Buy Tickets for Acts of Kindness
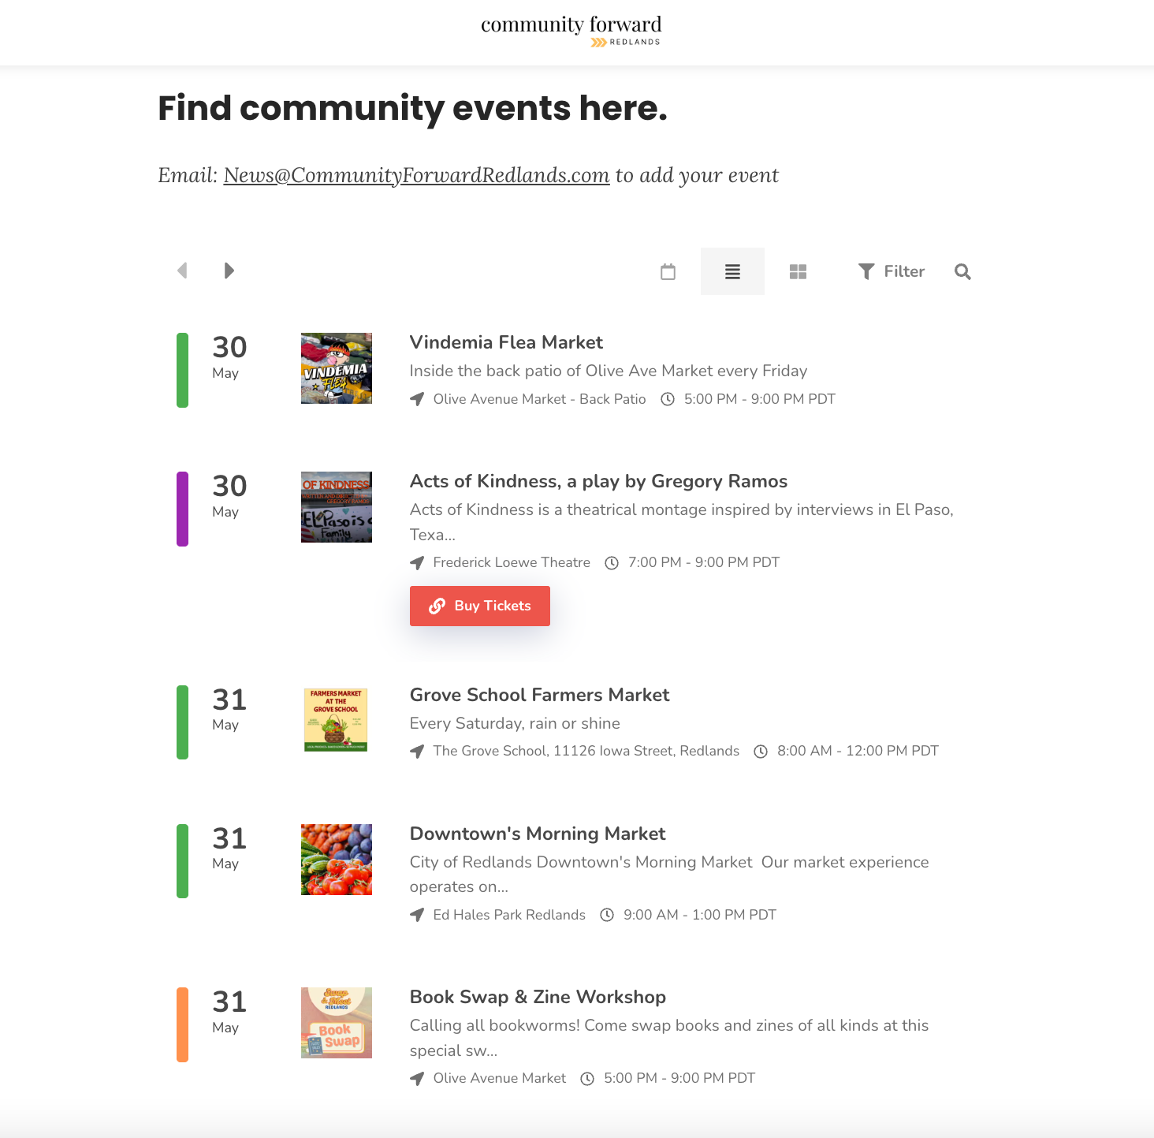This screenshot has width=1154, height=1138. tap(480, 606)
